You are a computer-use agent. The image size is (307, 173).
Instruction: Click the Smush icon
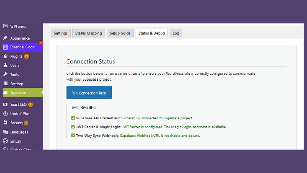(x=5, y=141)
